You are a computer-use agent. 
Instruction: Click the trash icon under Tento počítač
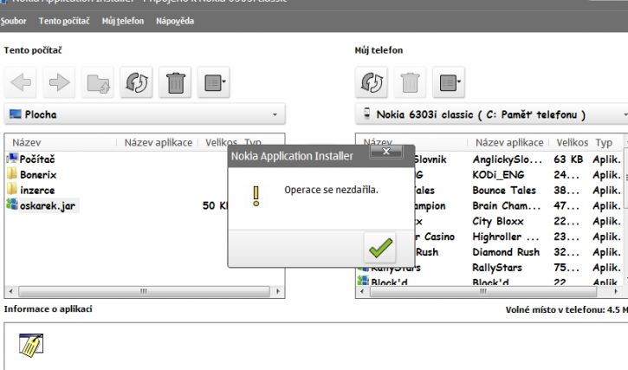pos(175,82)
